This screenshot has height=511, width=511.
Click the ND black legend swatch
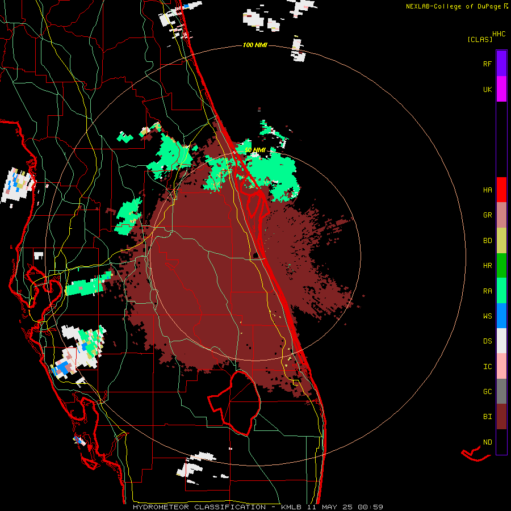click(501, 442)
